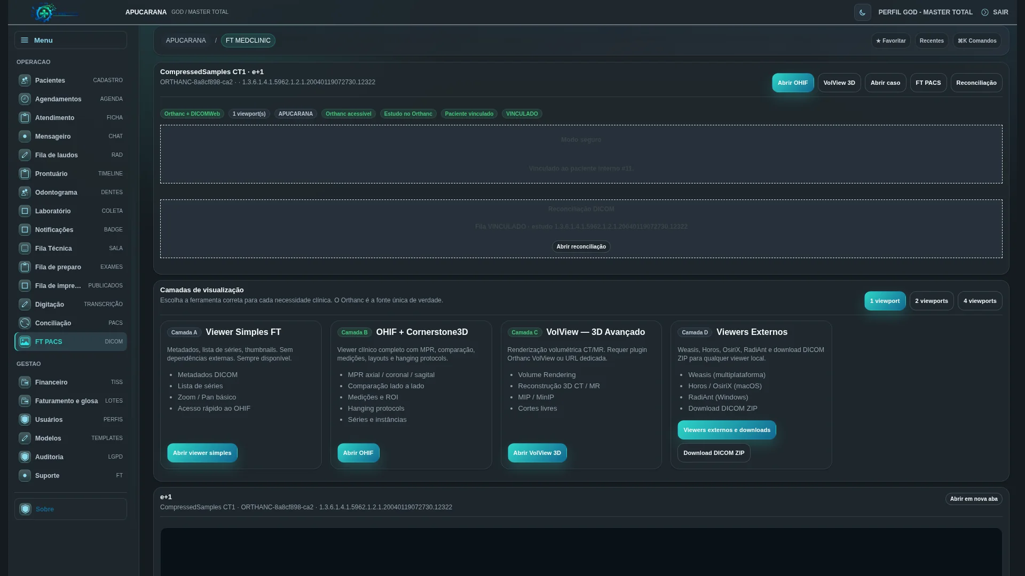Open Fila de laudos pencil icon
The width and height of the screenshot is (1025, 576).
coord(25,155)
